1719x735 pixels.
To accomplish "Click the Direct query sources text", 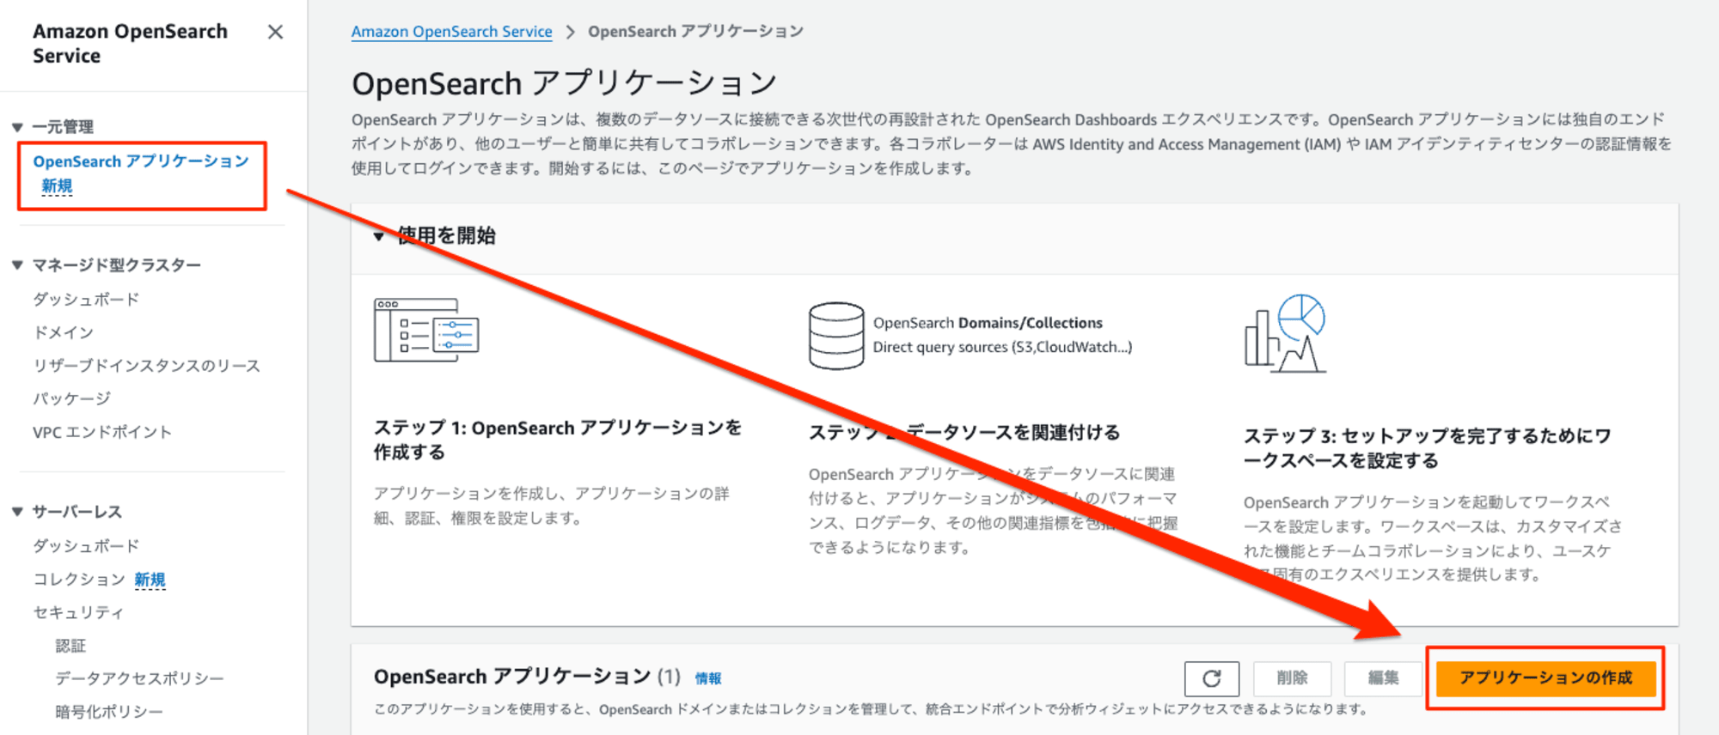I will click(1002, 347).
